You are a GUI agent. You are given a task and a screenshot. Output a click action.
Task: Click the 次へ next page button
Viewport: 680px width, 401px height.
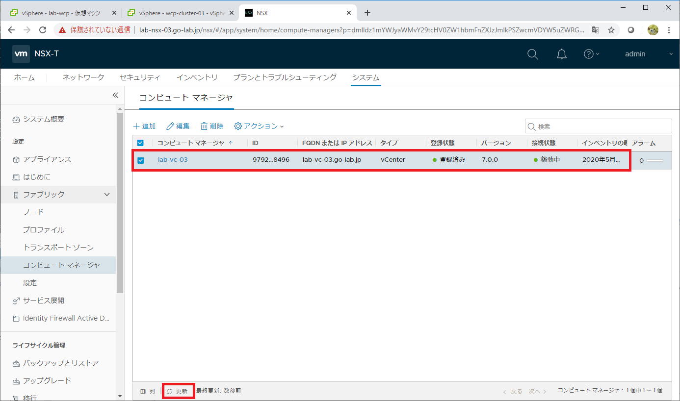pyautogui.click(x=538, y=391)
